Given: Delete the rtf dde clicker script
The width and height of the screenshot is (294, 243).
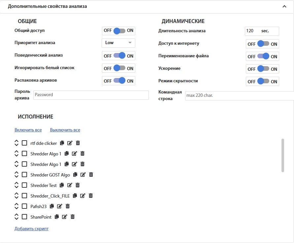Looking at the screenshot, I should [78, 143].
